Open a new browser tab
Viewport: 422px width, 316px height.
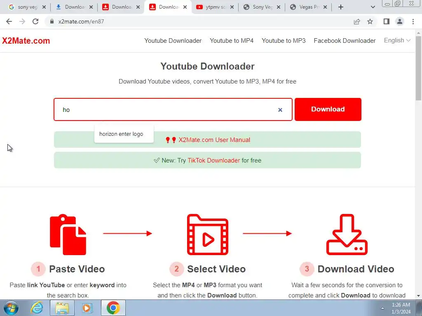(341, 7)
